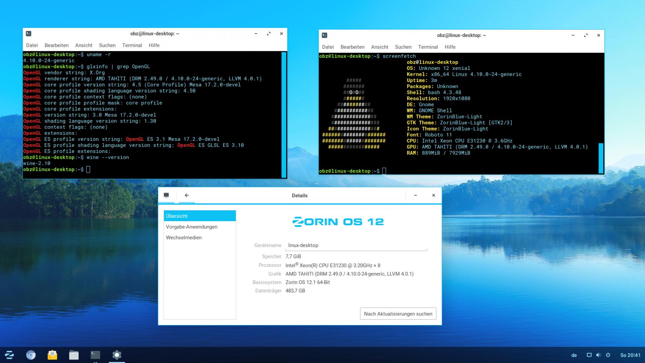
Task: Open the keyboard layout indicator 'de'
Action: click(x=574, y=355)
